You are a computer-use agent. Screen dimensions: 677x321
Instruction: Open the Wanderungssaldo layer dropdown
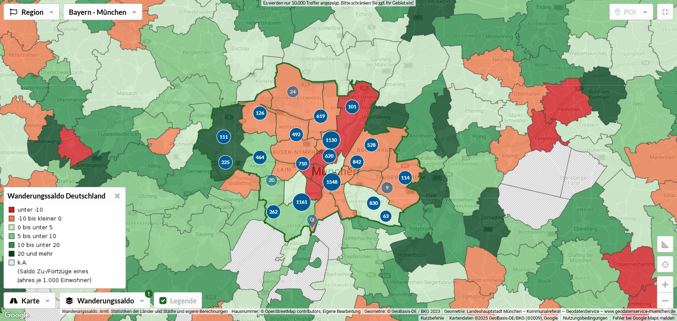click(105, 301)
